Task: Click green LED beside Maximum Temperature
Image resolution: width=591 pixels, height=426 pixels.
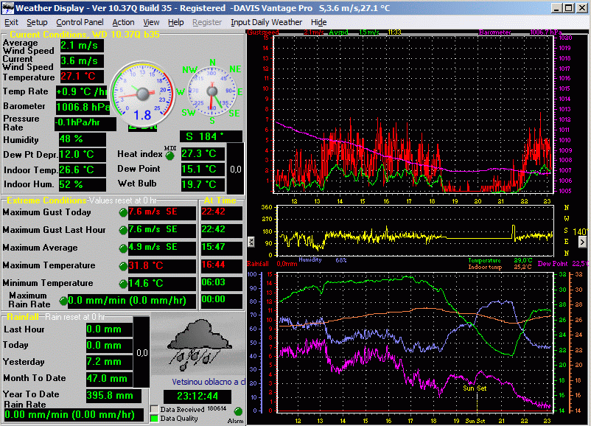Action: tap(122, 266)
